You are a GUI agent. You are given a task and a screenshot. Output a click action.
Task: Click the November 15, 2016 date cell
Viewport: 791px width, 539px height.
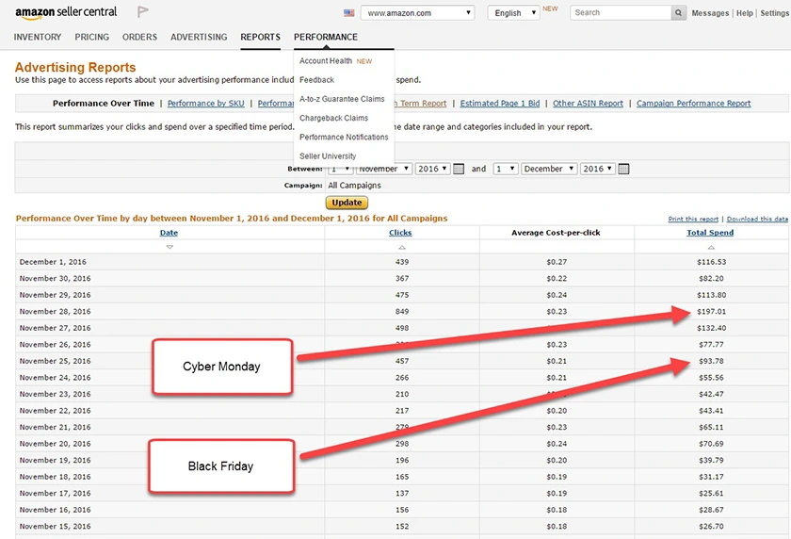[x=55, y=527]
